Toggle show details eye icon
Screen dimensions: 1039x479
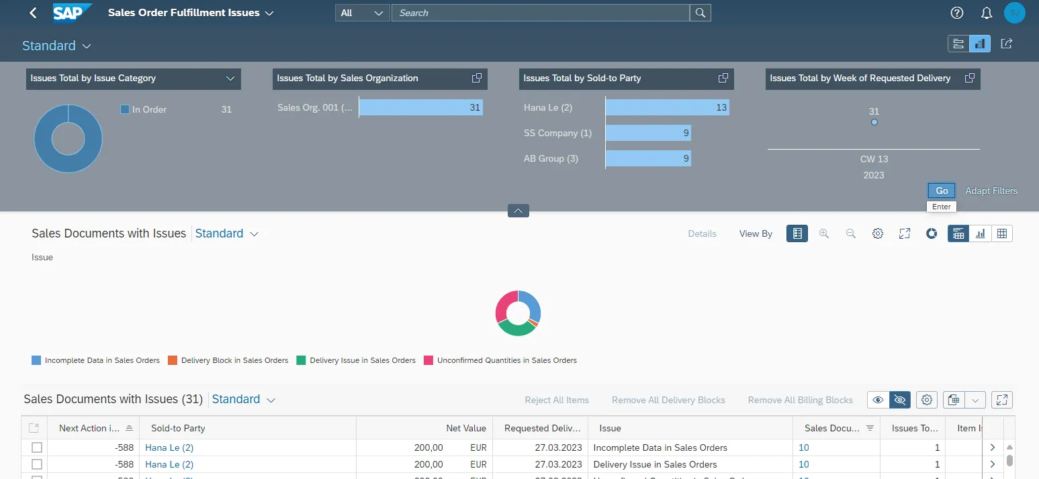tap(878, 400)
